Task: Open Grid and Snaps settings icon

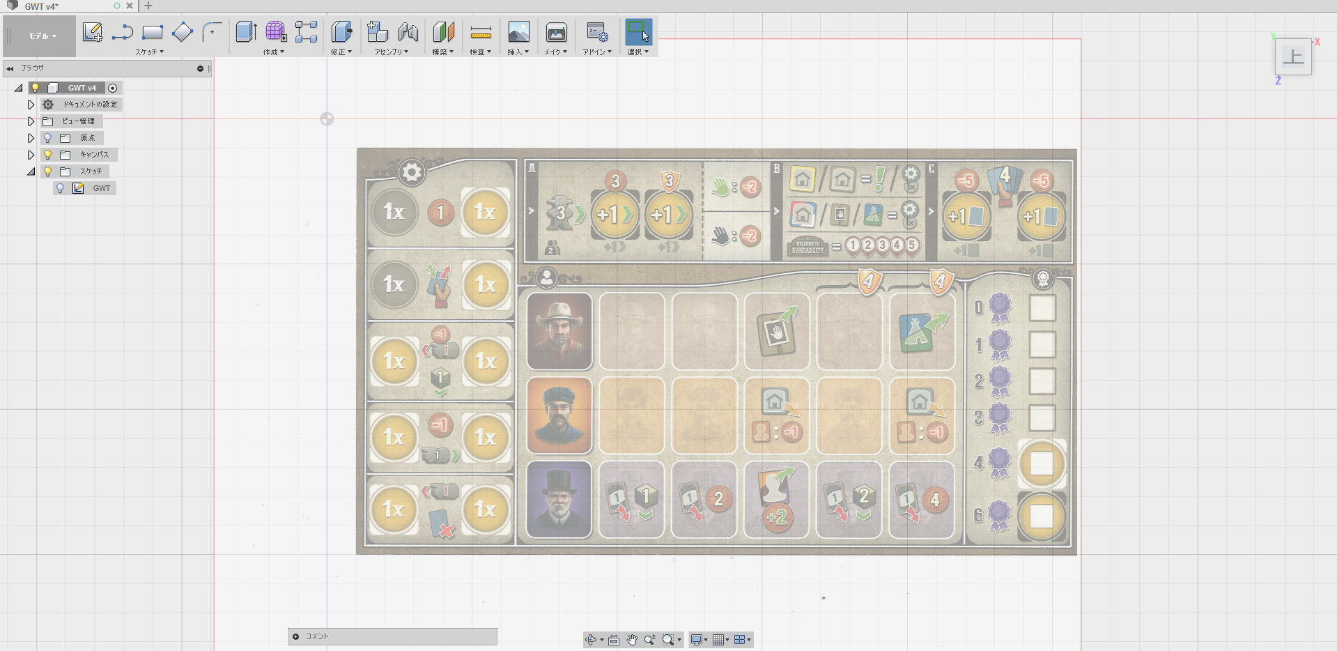Action: pyautogui.click(x=718, y=640)
